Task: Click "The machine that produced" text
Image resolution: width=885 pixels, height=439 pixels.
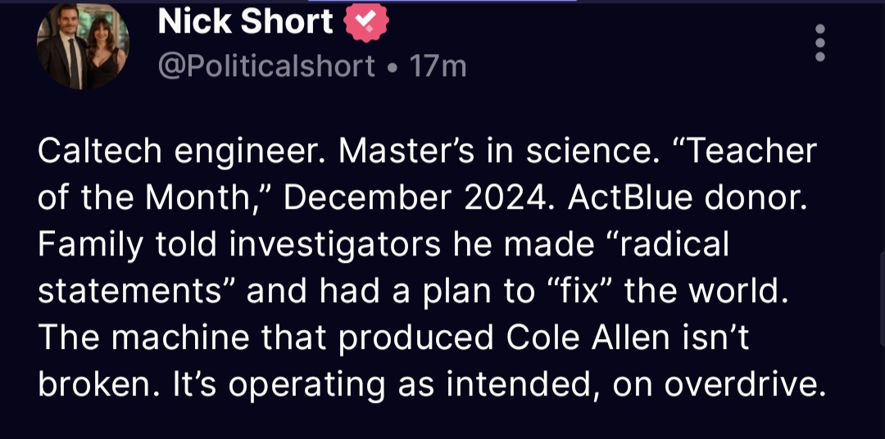Action: click(x=266, y=338)
